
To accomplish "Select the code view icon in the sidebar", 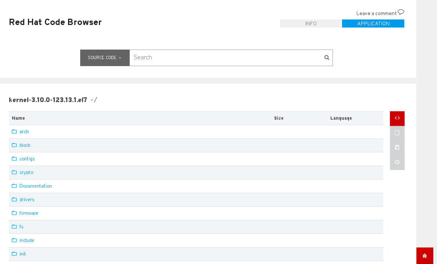I will point(397,118).
